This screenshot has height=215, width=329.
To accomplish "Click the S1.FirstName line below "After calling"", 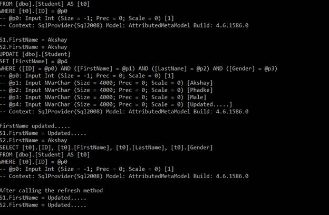I will coord(43,198).
